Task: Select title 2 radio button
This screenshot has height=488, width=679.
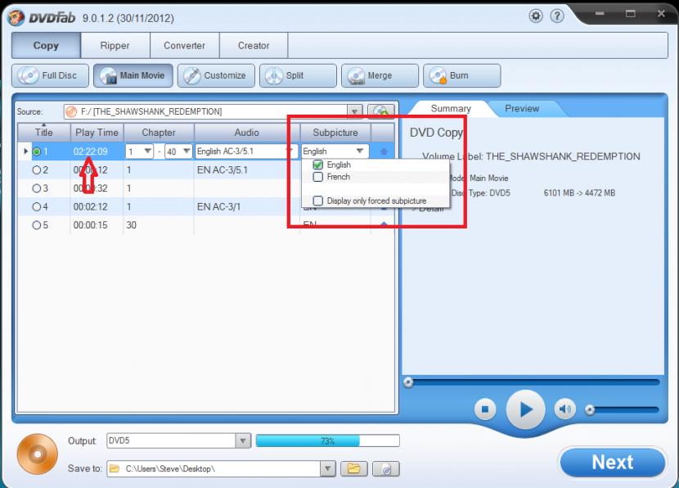Action: click(37, 169)
